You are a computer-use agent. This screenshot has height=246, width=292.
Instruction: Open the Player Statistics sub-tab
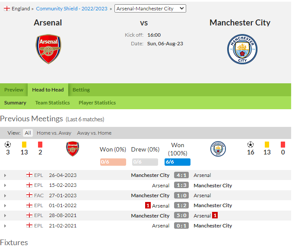tap(97, 103)
